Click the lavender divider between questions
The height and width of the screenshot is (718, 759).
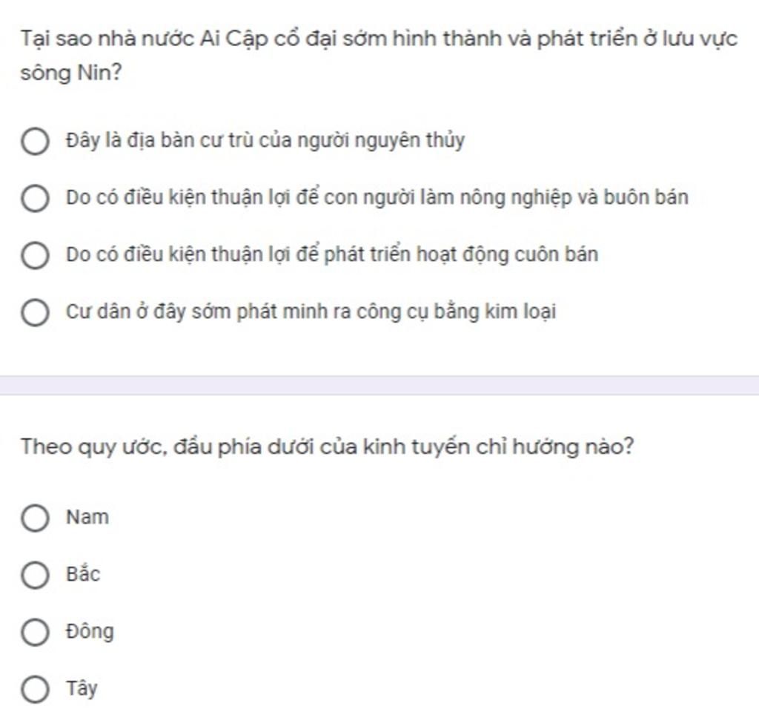coord(379,386)
